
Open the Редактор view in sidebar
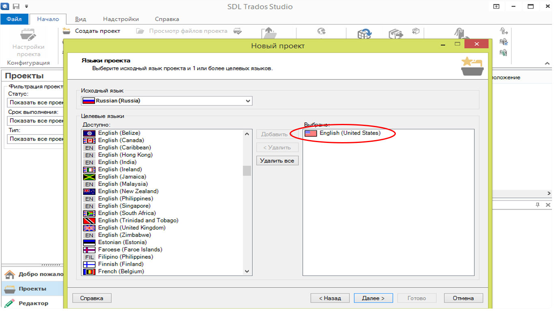coord(32,303)
